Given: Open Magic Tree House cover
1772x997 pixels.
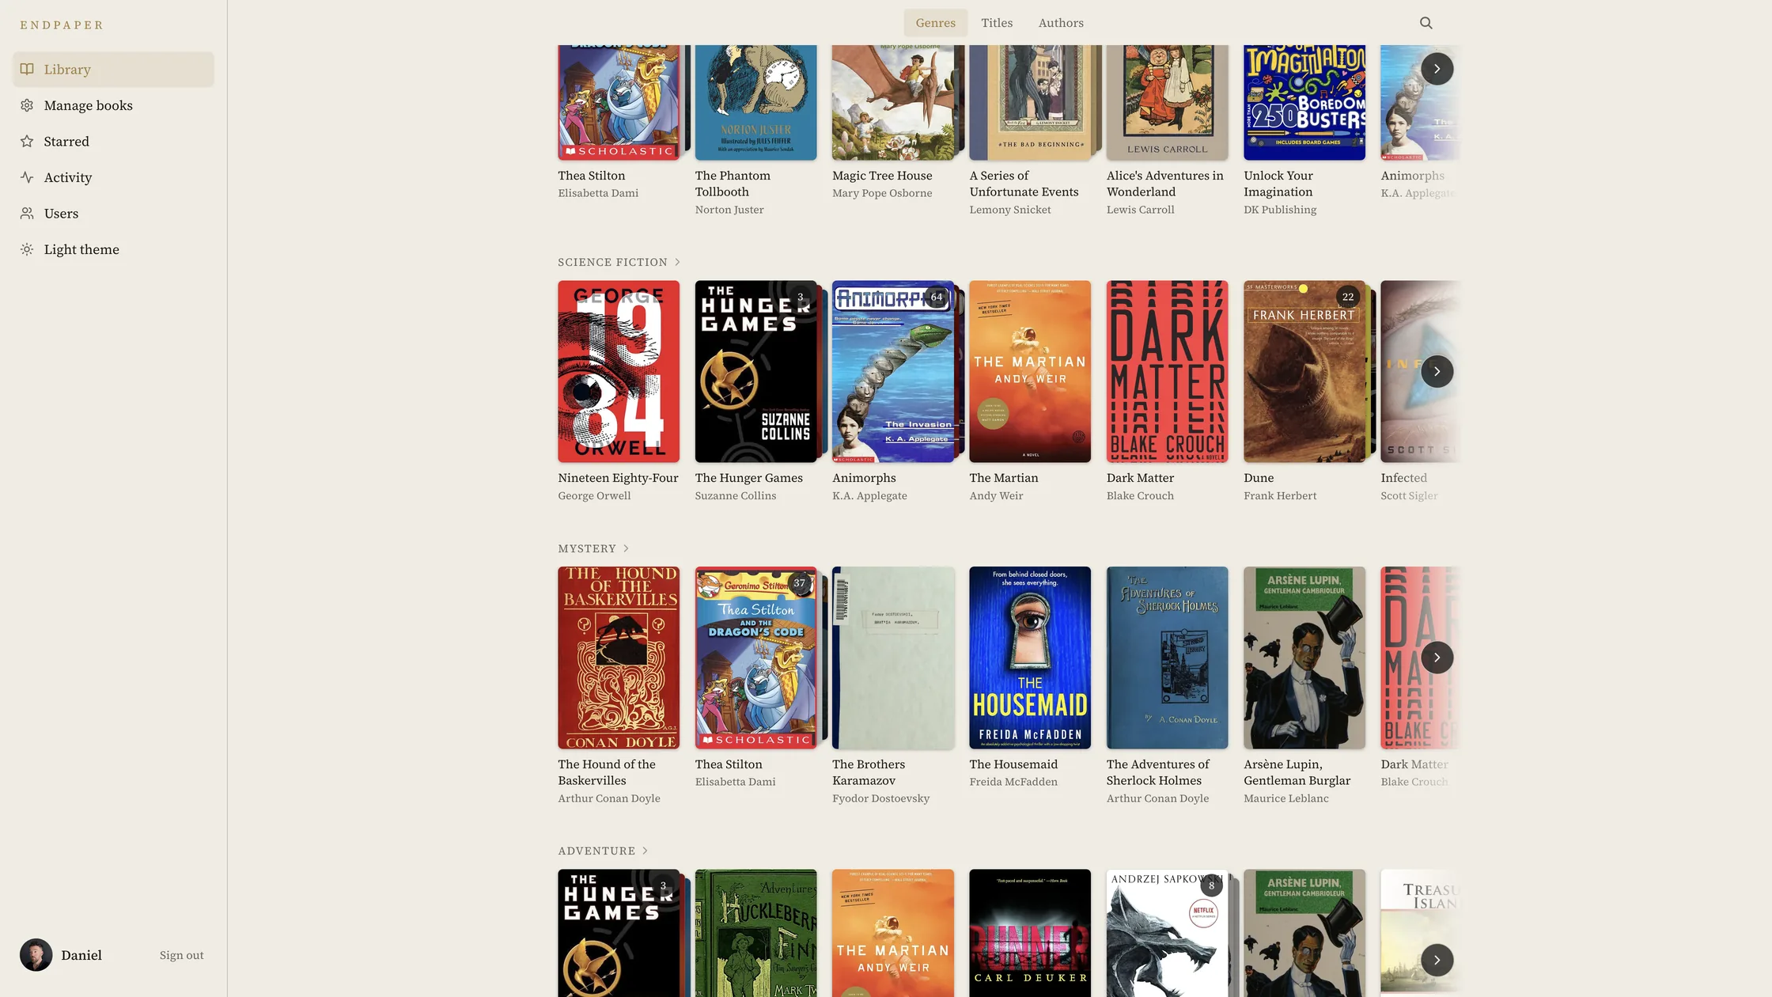Looking at the screenshot, I should coord(892,102).
